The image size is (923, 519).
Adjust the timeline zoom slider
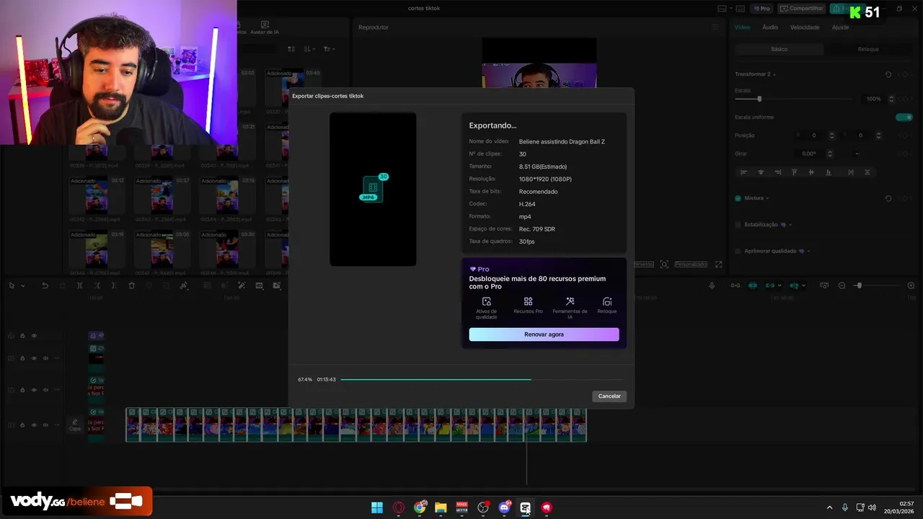859,286
